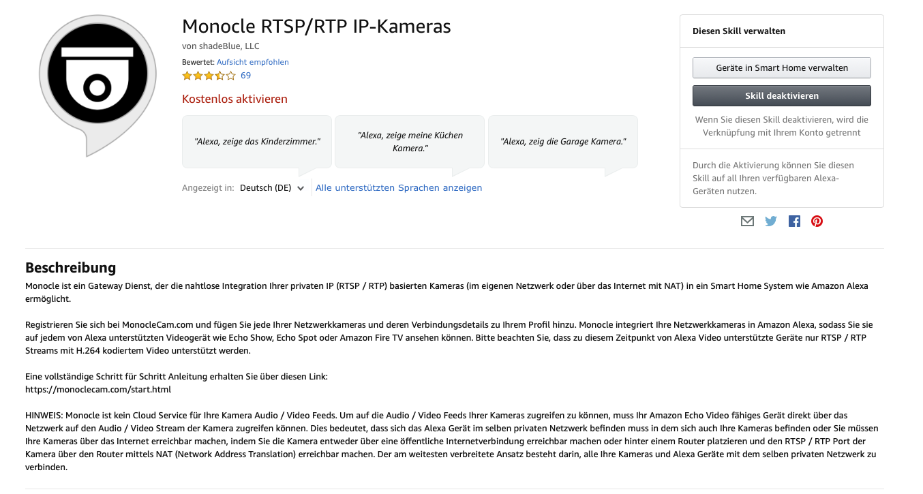Share the skill via email icon

(747, 221)
